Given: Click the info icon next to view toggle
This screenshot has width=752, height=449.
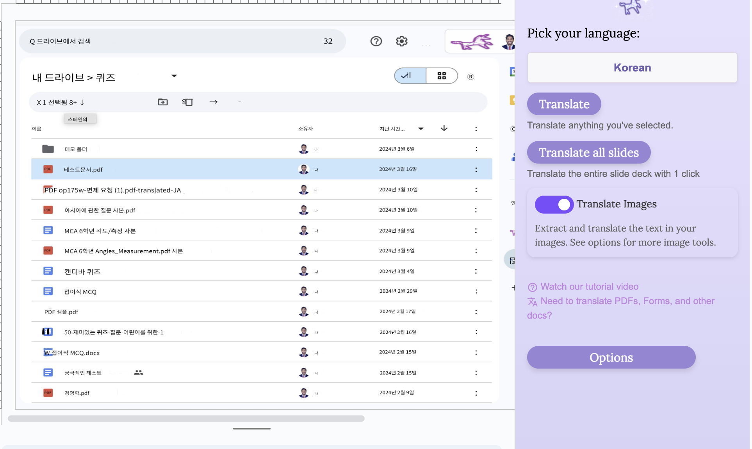Looking at the screenshot, I should pyautogui.click(x=470, y=77).
